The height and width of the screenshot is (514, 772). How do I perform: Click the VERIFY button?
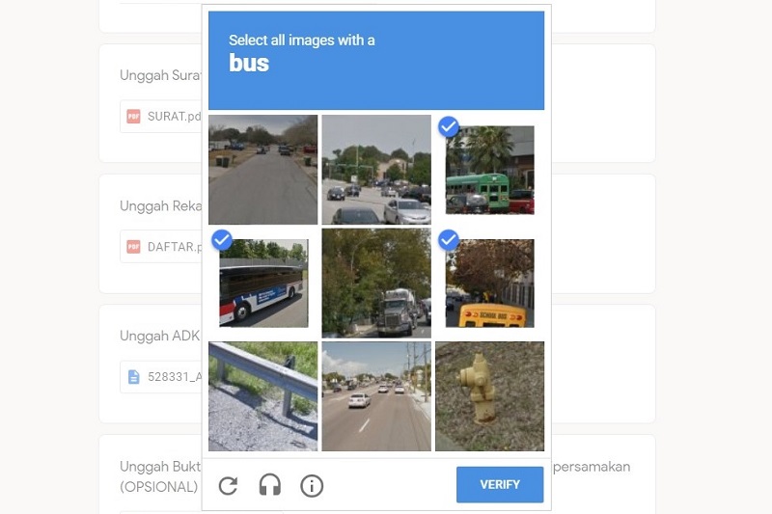pyautogui.click(x=500, y=484)
